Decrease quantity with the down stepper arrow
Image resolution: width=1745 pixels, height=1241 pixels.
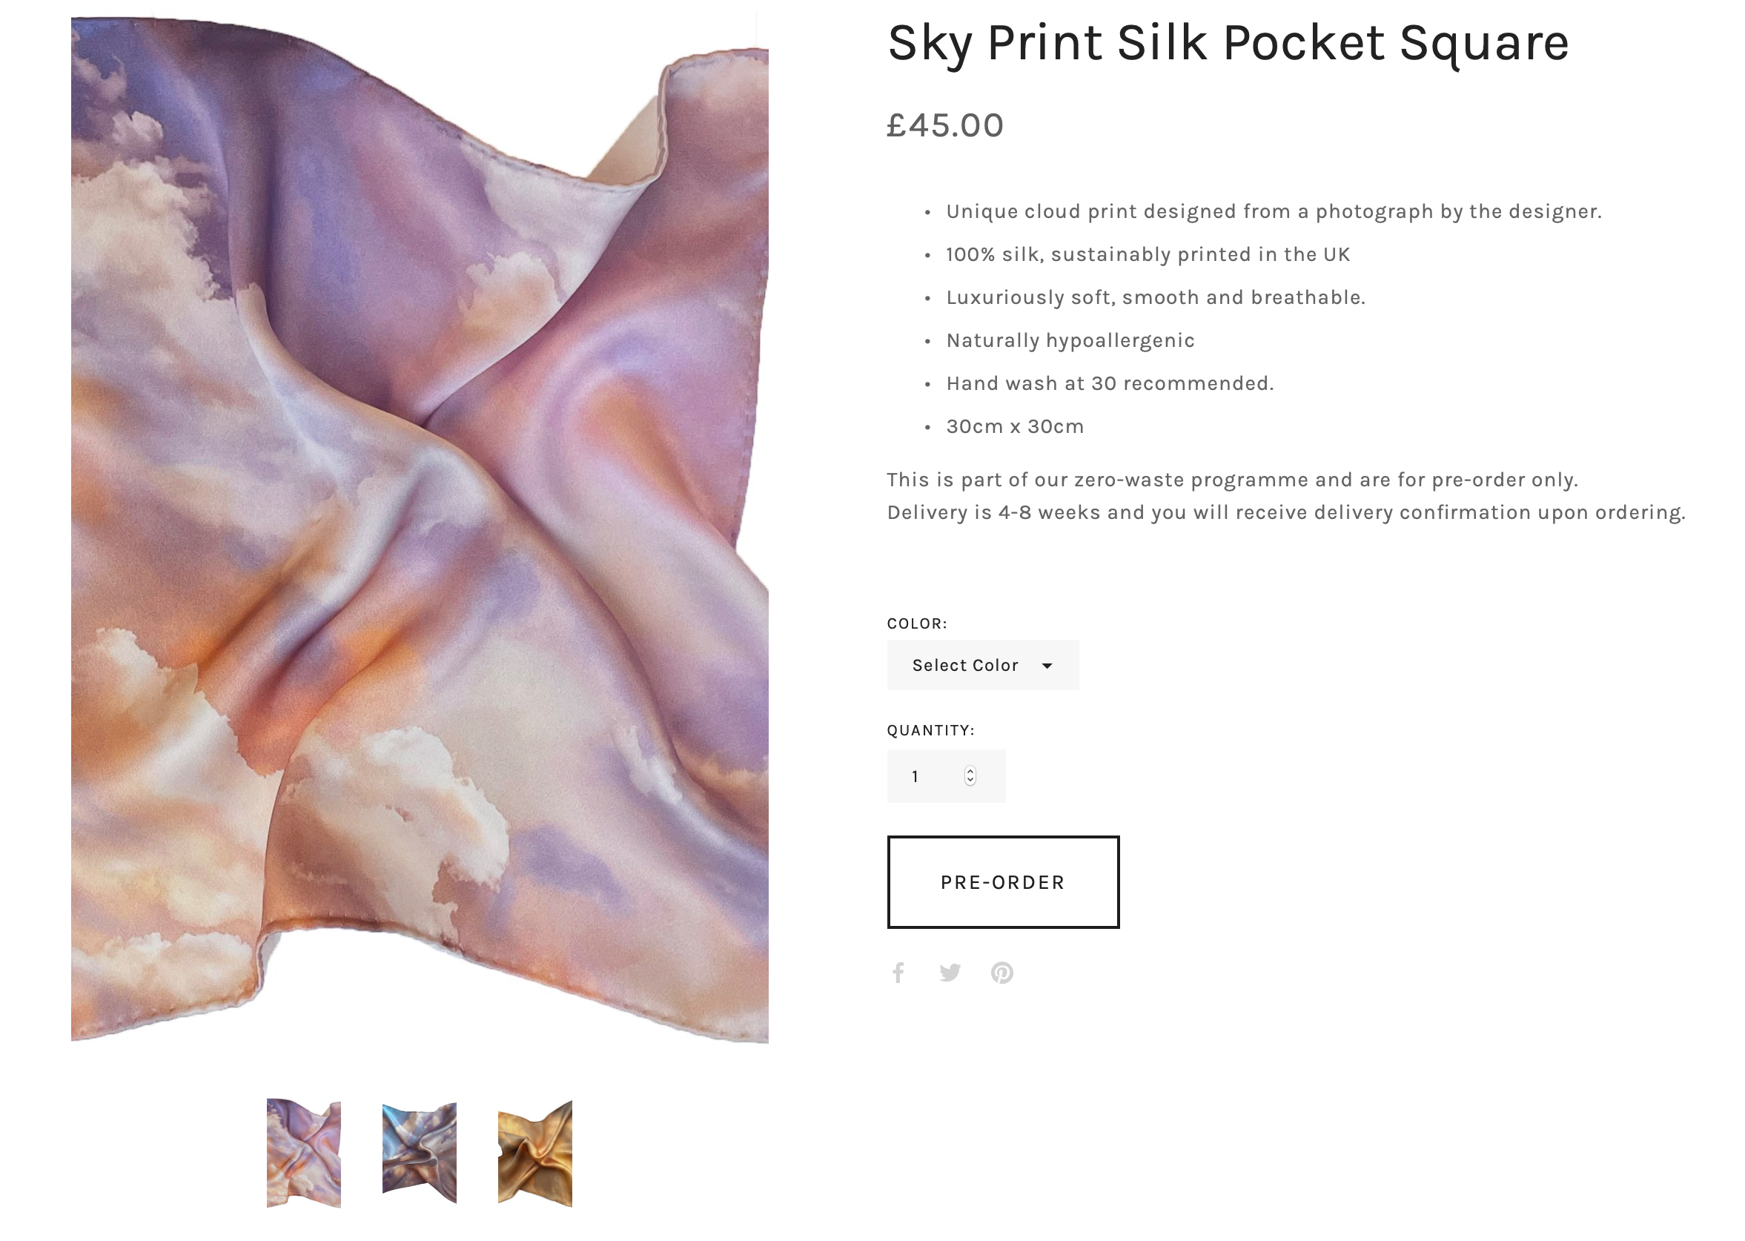point(970,781)
